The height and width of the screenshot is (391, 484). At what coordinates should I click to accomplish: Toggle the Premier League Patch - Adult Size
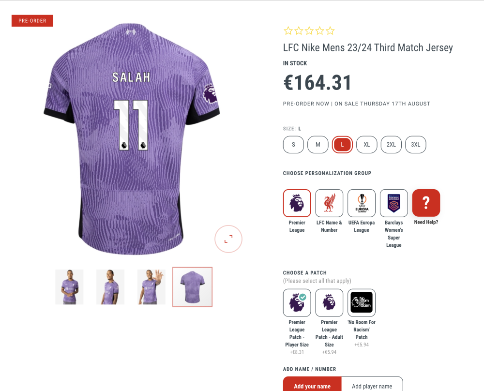pyautogui.click(x=329, y=303)
